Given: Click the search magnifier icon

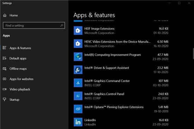Looking at the screenshot, I should (x=62, y=25).
